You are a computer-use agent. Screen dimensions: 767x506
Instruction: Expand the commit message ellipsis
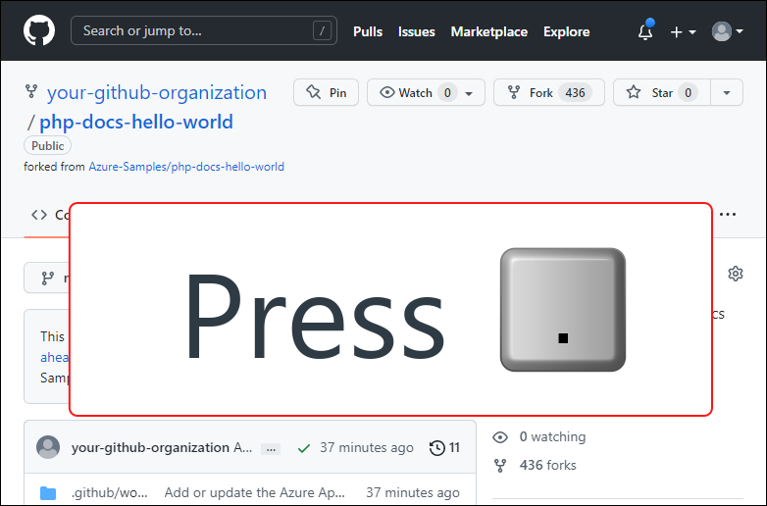point(271,449)
